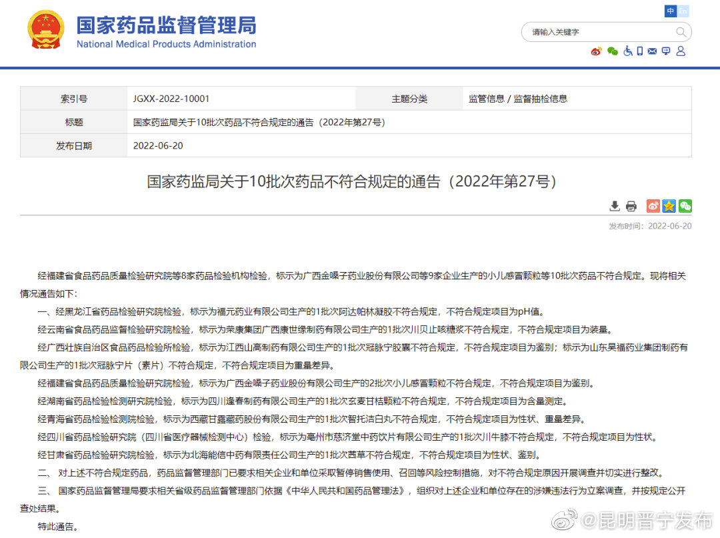
Task: Share the notice to Weibo
Action: coord(652,206)
